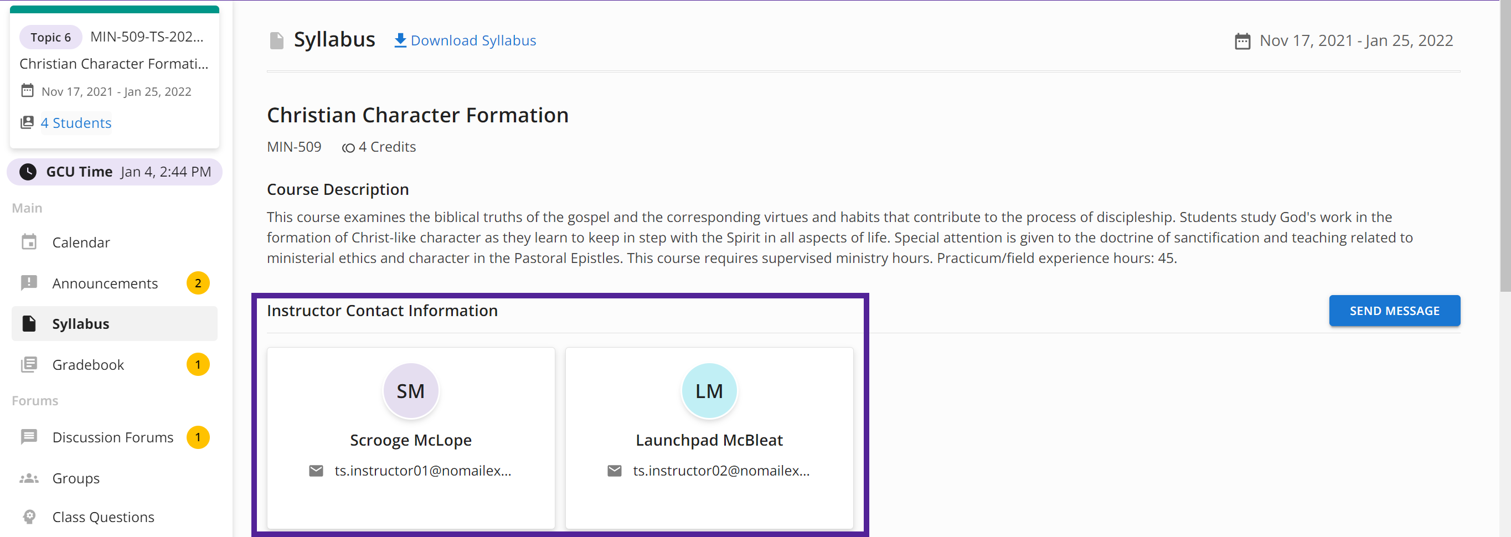Screen dimensions: 1511x537
Task: Open Discussion Forums in sidebar
Action: (x=115, y=437)
